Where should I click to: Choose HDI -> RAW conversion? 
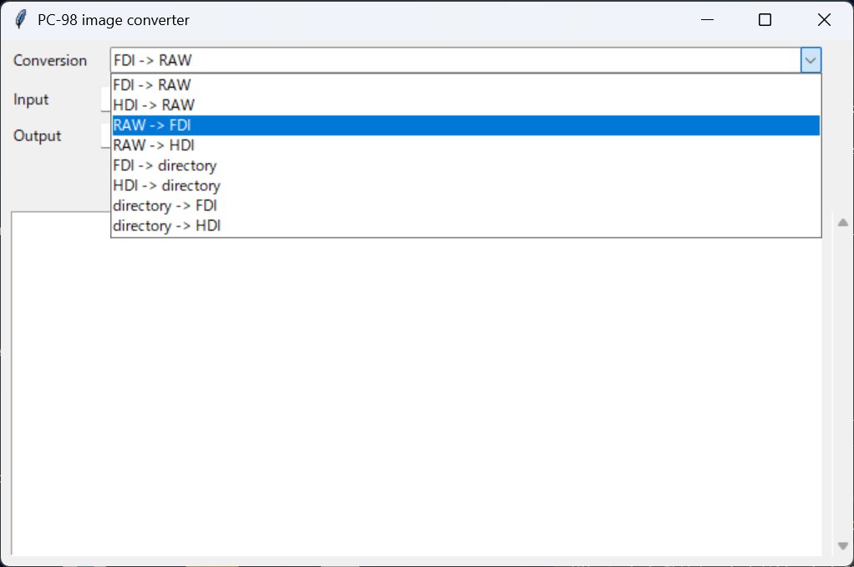click(465, 105)
